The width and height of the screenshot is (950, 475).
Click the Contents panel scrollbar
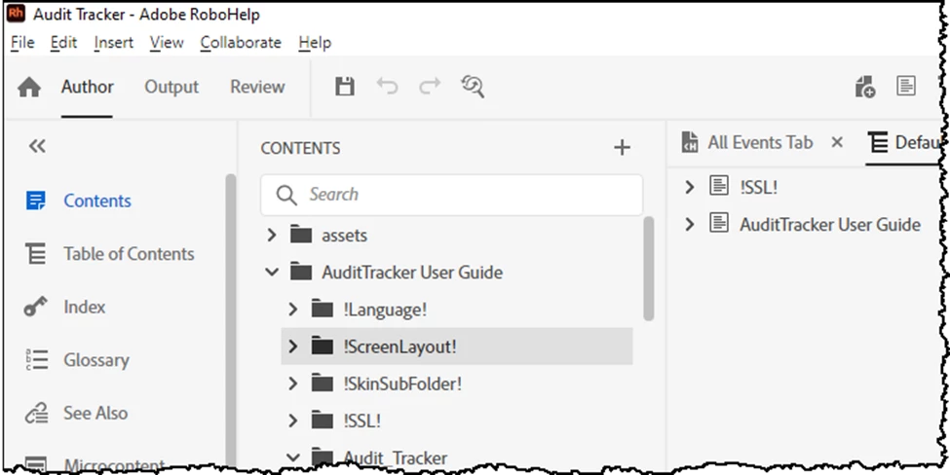[649, 268]
